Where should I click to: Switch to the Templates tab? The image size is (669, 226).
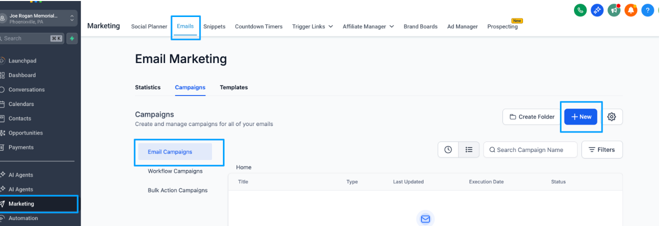click(233, 87)
